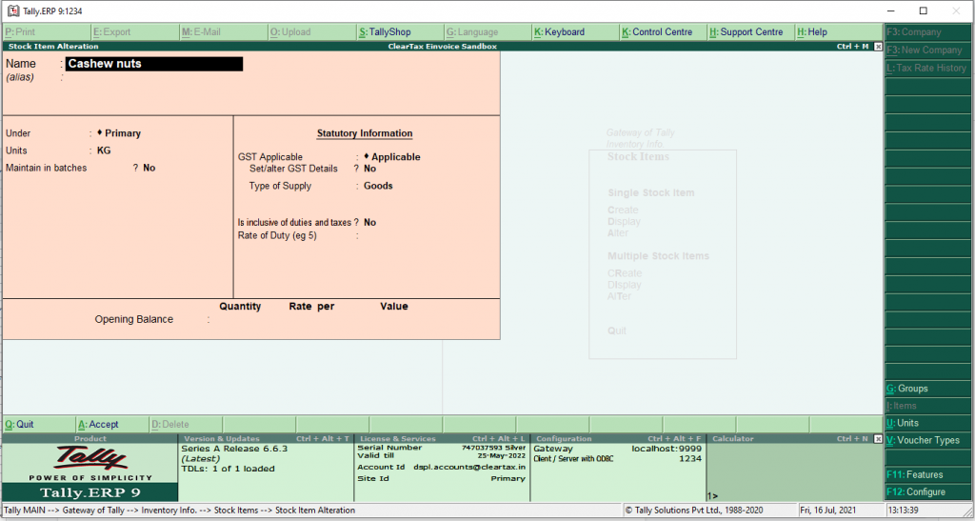The height and width of the screenshot is (521, 975).
Task: Click the Accept button
Action: (x=98, y=425)
